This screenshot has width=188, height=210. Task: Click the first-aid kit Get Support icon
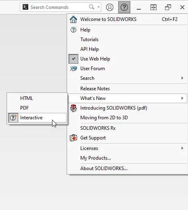[x=73, y=138]
